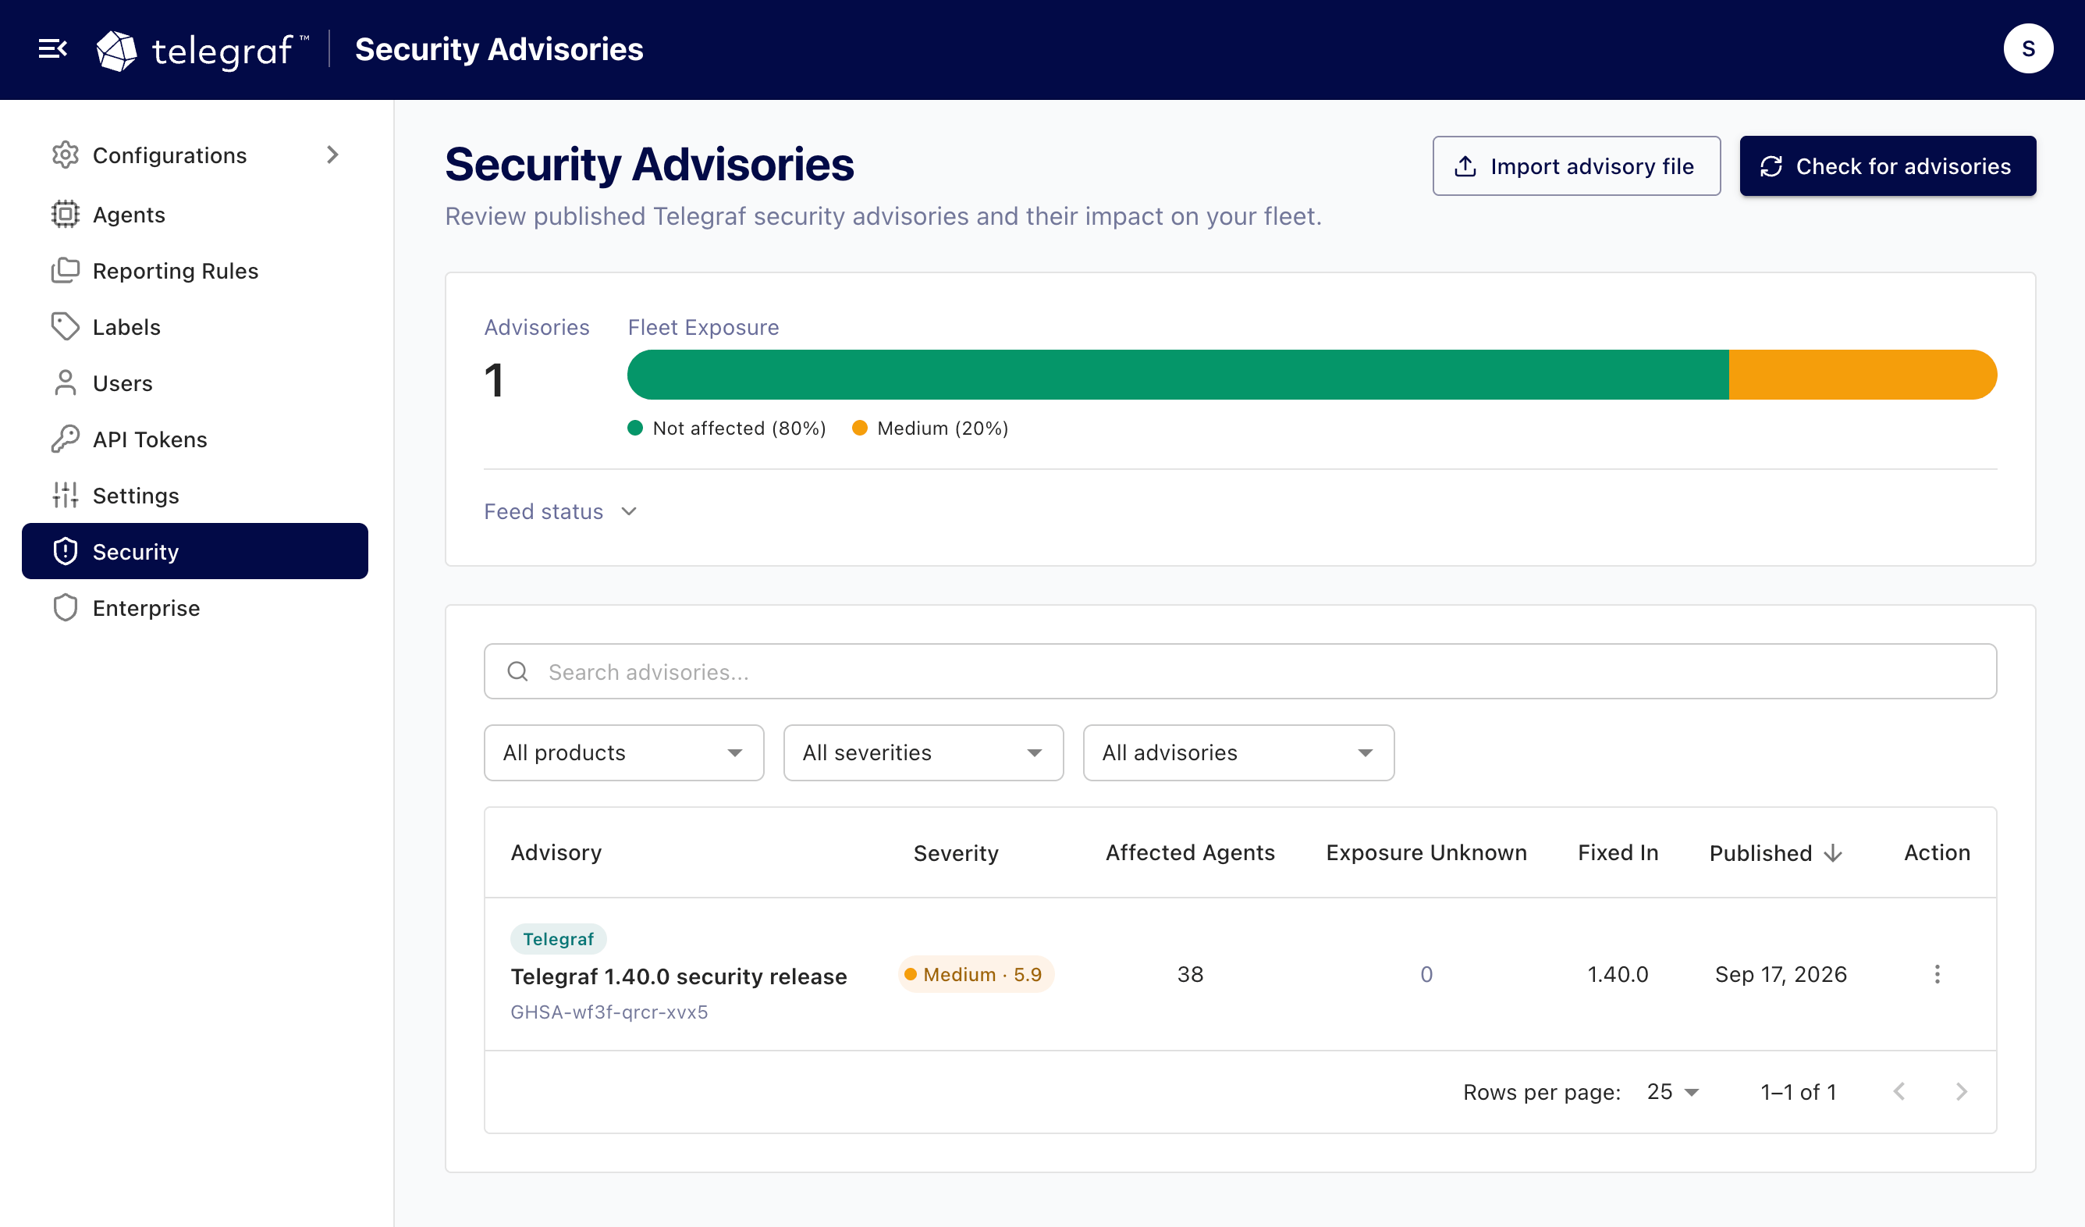The width and height of the screenshot is (2085, 1227).
Task: Click the GHSA-wf3f-qrcr-xvx5 identifier
Action: point(609,1012)
